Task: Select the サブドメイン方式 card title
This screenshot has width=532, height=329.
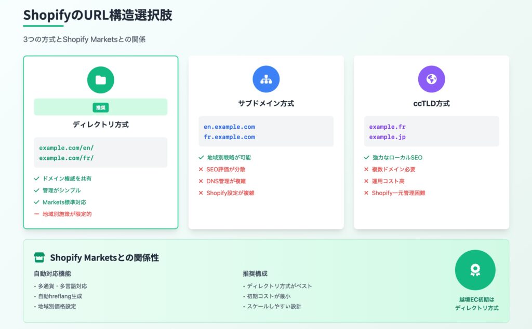Action: pos(266,104)
